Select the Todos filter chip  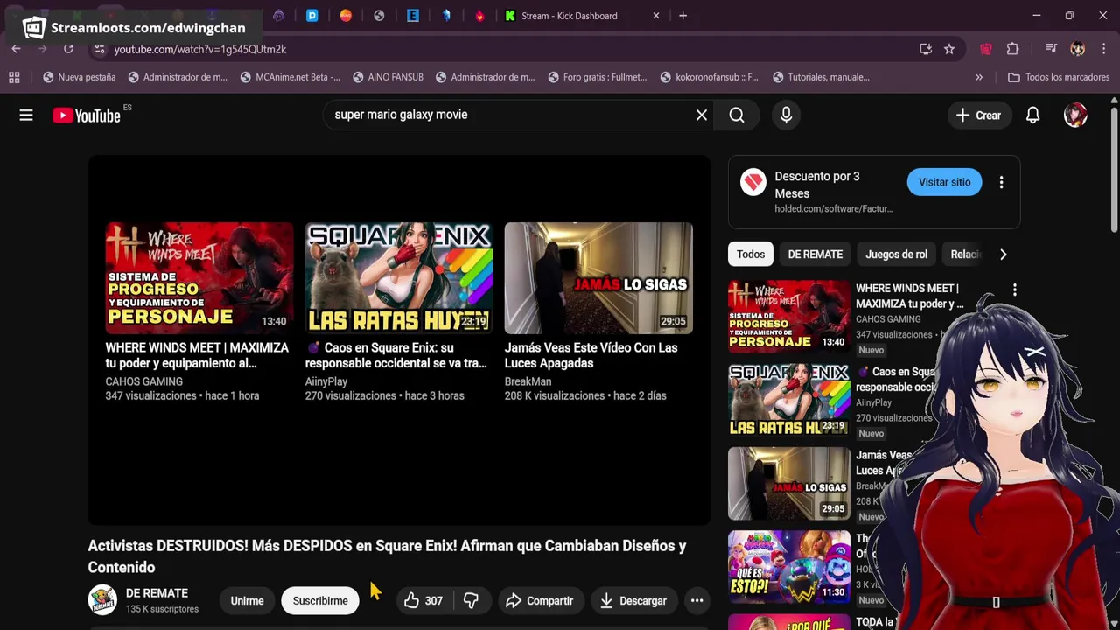point(751,255)
